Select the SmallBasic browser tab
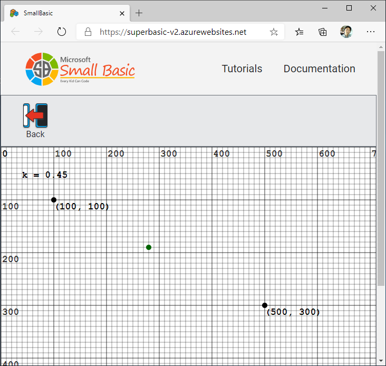This screenshot has width=386, height=366. 67,13
